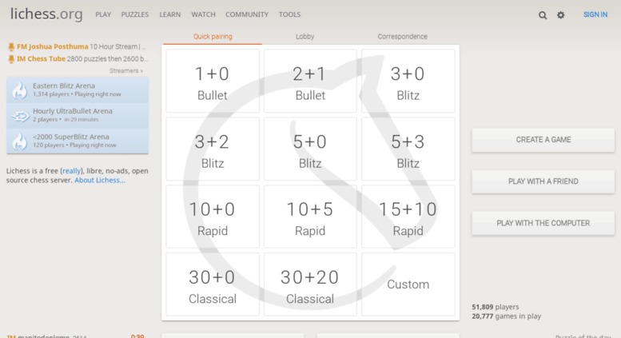Open the About Lichess... link
Screen dimensions: 621x338
tap(100, 181)
